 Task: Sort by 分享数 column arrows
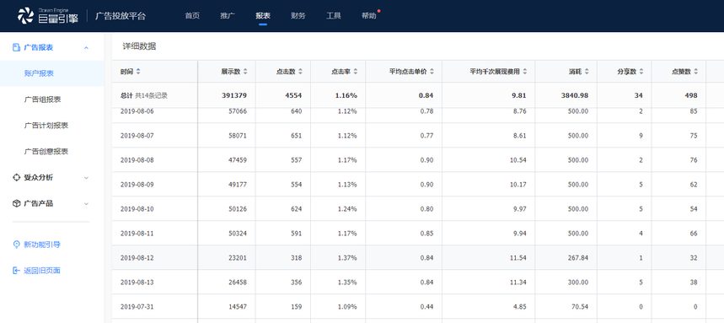(641, 72)
